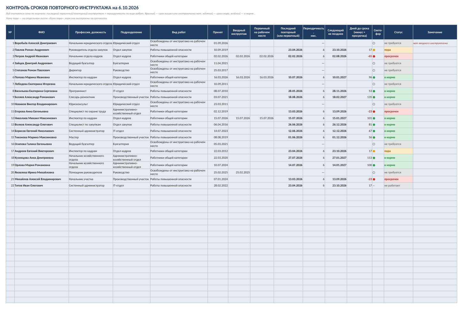Select the note 'нет вводного инструктажа'
The image size is (463, 311).
point(430,43)
